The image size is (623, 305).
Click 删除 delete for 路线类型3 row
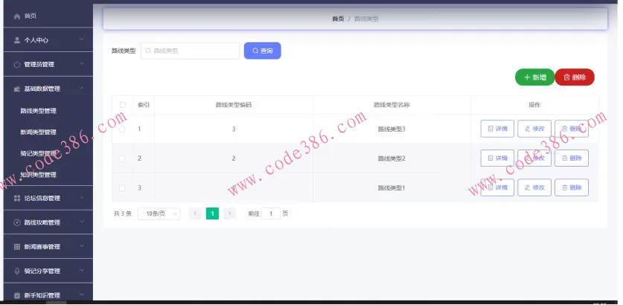pos(572,129)
